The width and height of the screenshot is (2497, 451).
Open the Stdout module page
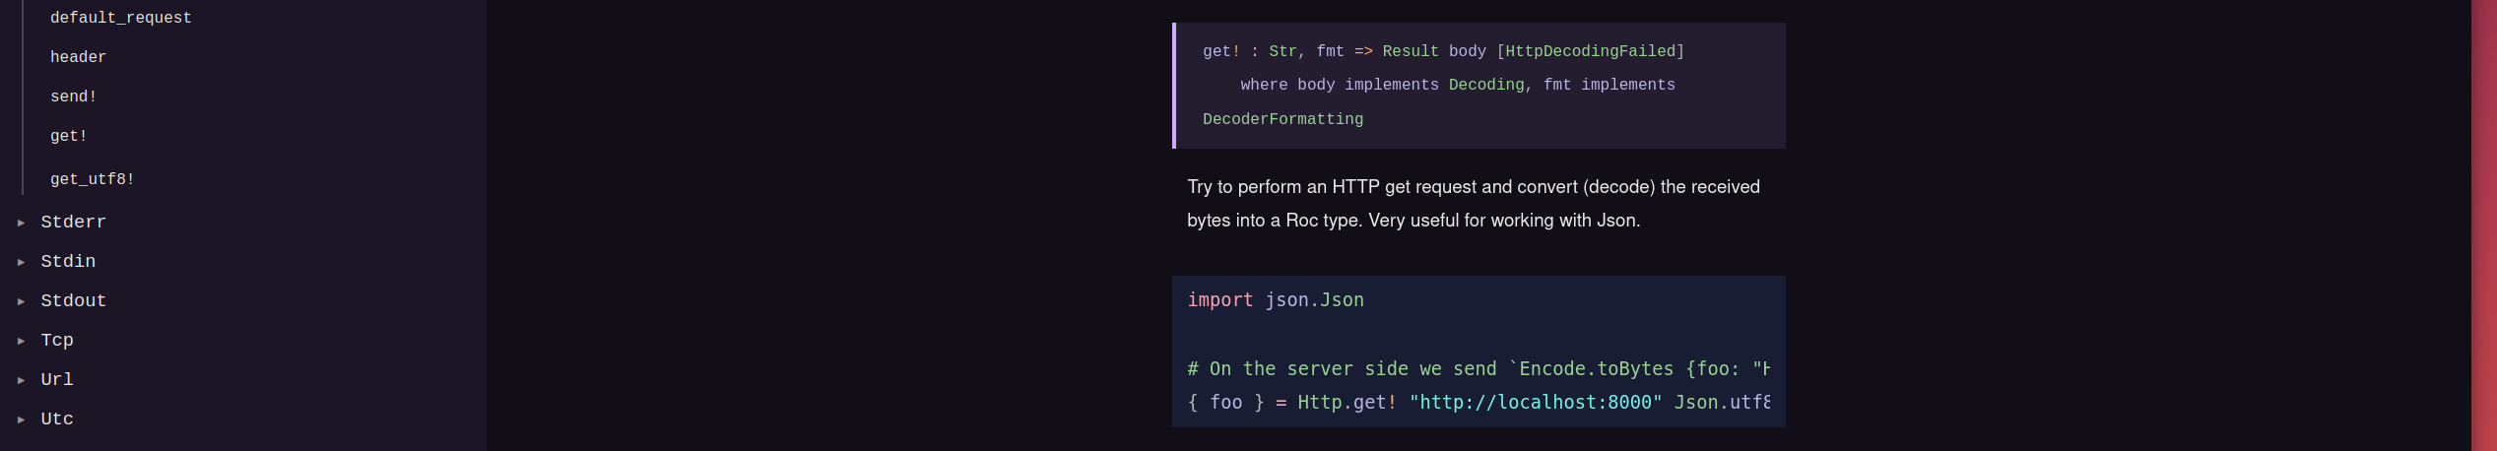73,301
